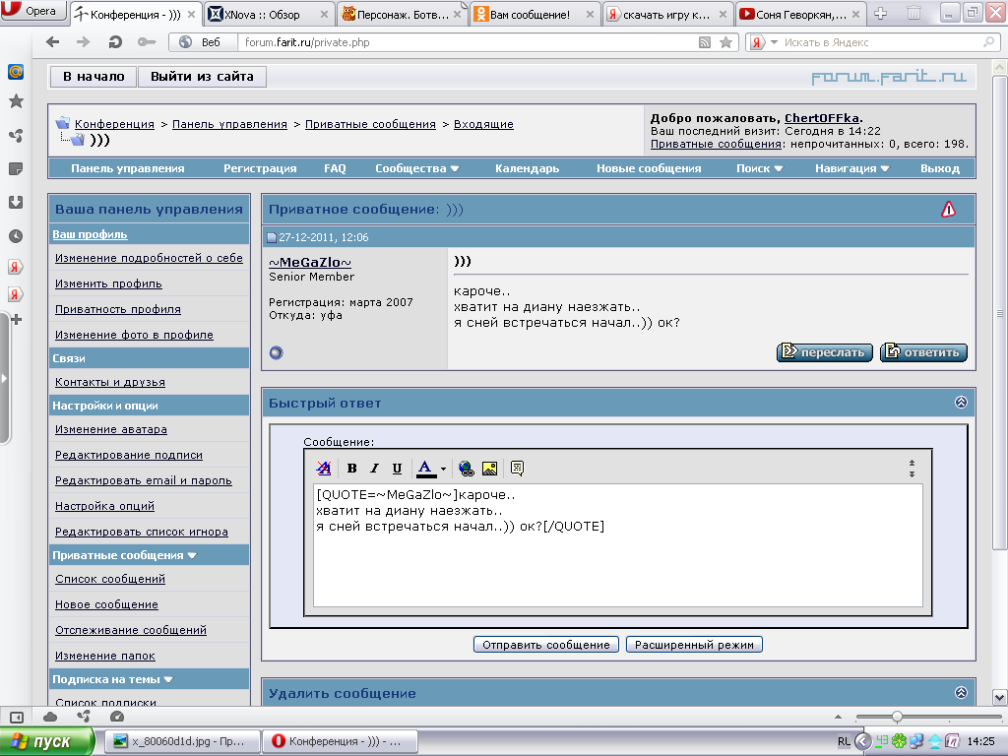This screenshot has width=1008, height=756.
Task: Add a panel with the sidebar plus icon
Action: pyautogui.click(x=16, y=320)
